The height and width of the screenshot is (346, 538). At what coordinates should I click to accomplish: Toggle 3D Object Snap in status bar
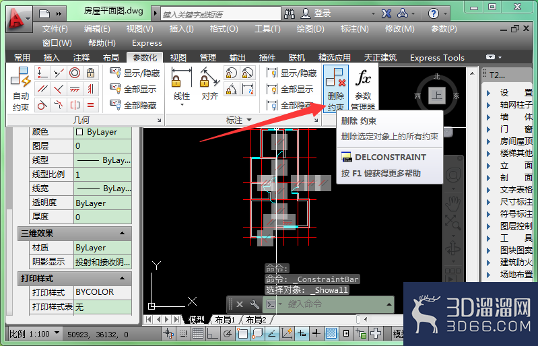[x=257, y=333]
